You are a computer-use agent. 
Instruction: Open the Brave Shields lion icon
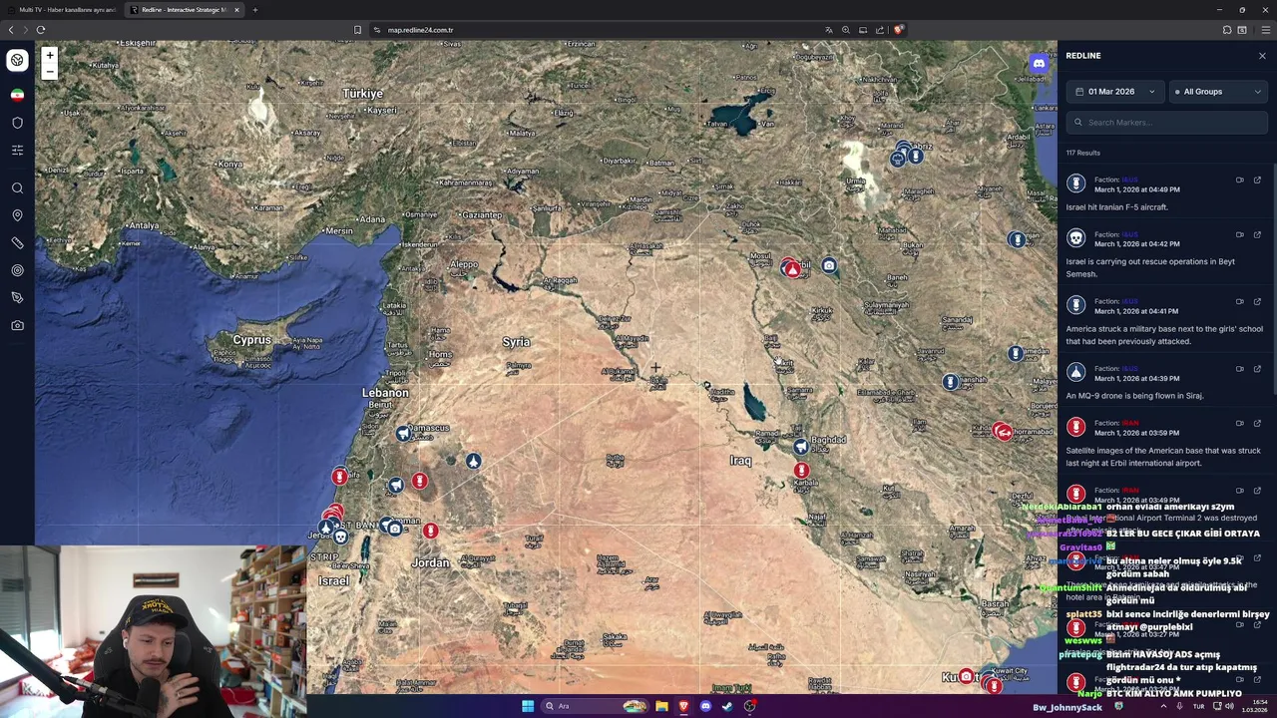(898, 30)
